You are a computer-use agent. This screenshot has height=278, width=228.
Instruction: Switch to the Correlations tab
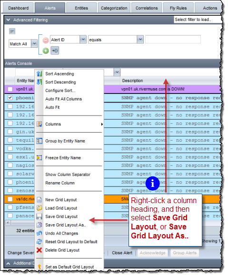(147, 8)
